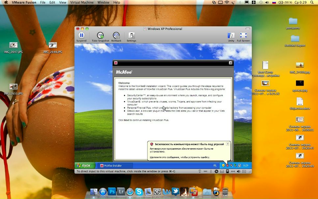
Task: Toggle the VM sound status icon
Action: click(238, 171)
